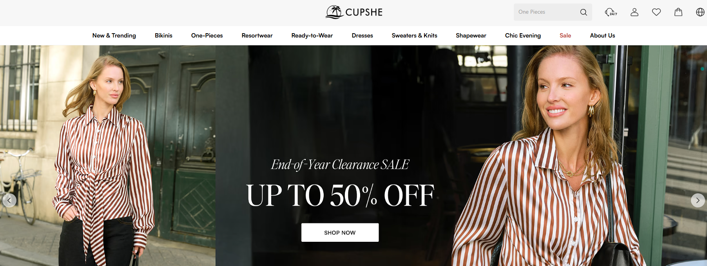
Task: Open the New & Trending menu
Action: 114,36
